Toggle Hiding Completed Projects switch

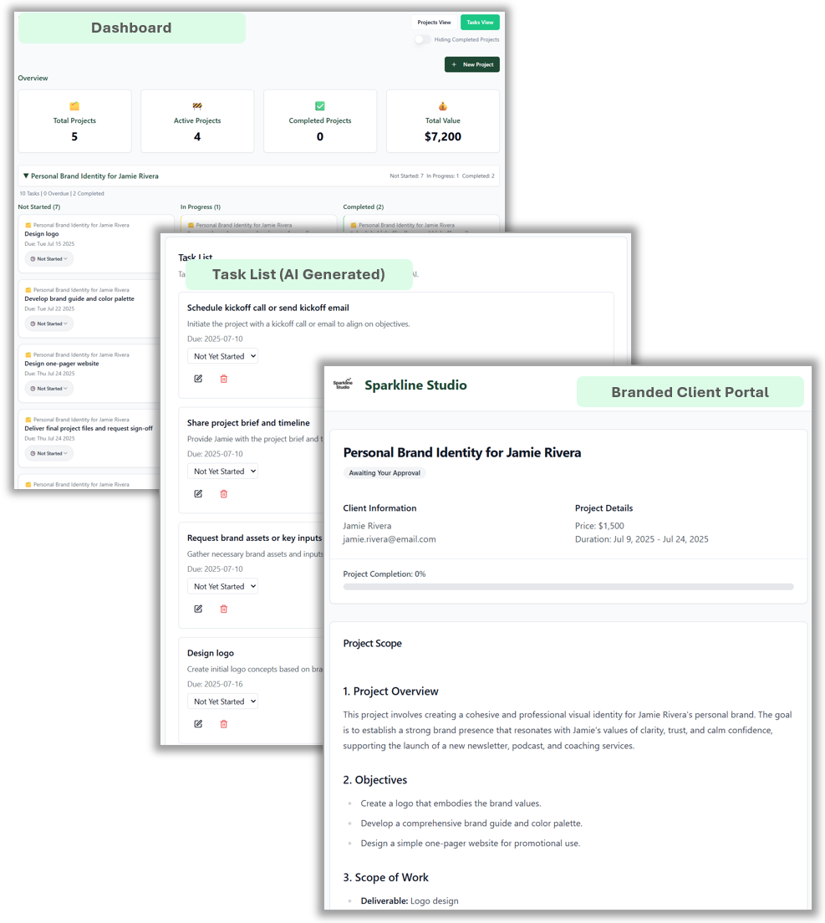(422, 39)
